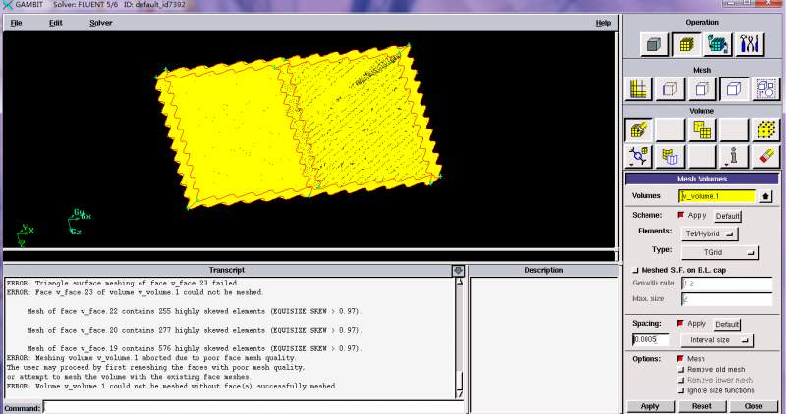Select the Boundary Layer mesh icon
The width and height of the screenshot is (786, 414).
coord(638,89)
